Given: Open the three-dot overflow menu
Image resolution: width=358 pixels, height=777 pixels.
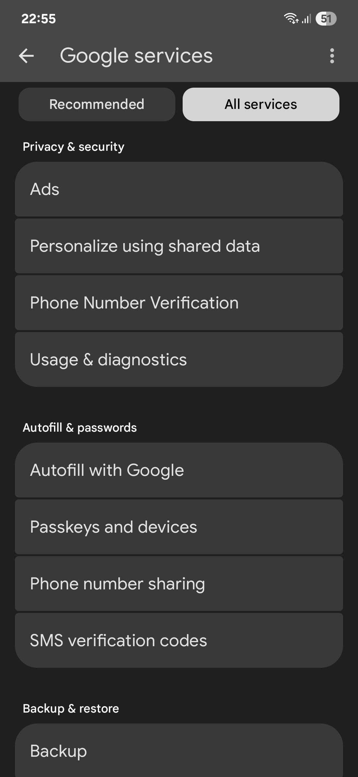Looking at the screenshot, I should [x=332, y=56].
